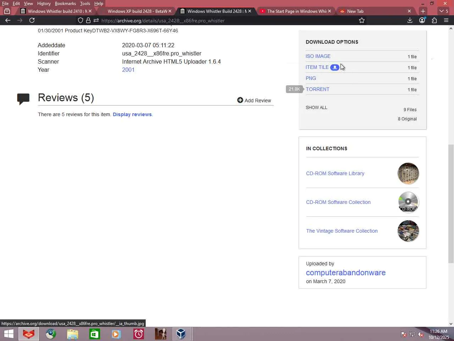Image resolution: width=454 pixels, height=341 pixels.
Task: Open the red alarm clock taskbar app
Action: [x=138, y=334]
